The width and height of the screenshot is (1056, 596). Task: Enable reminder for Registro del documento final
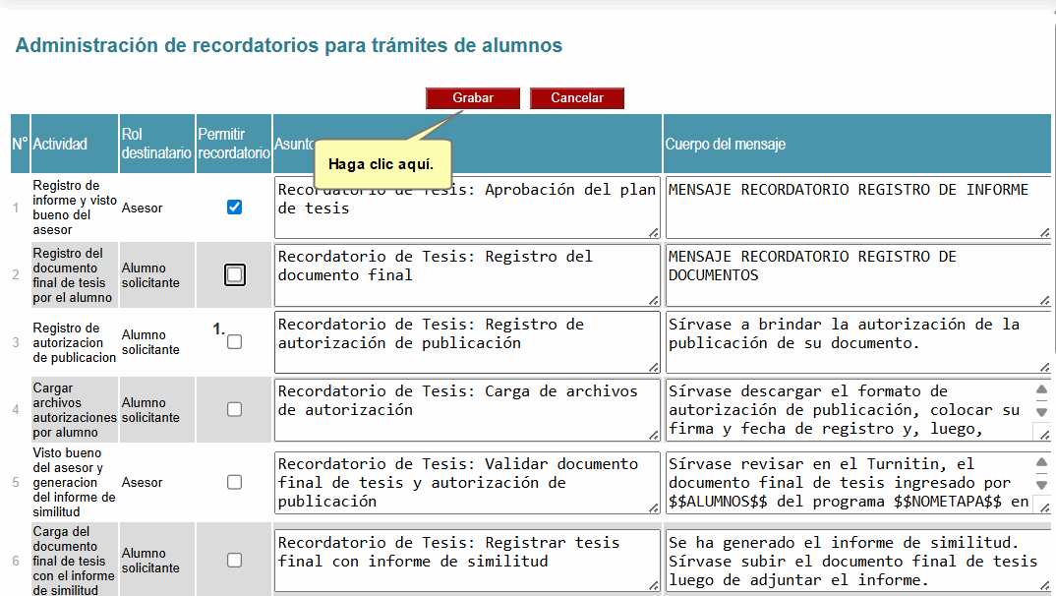click(x=234, y=274)
